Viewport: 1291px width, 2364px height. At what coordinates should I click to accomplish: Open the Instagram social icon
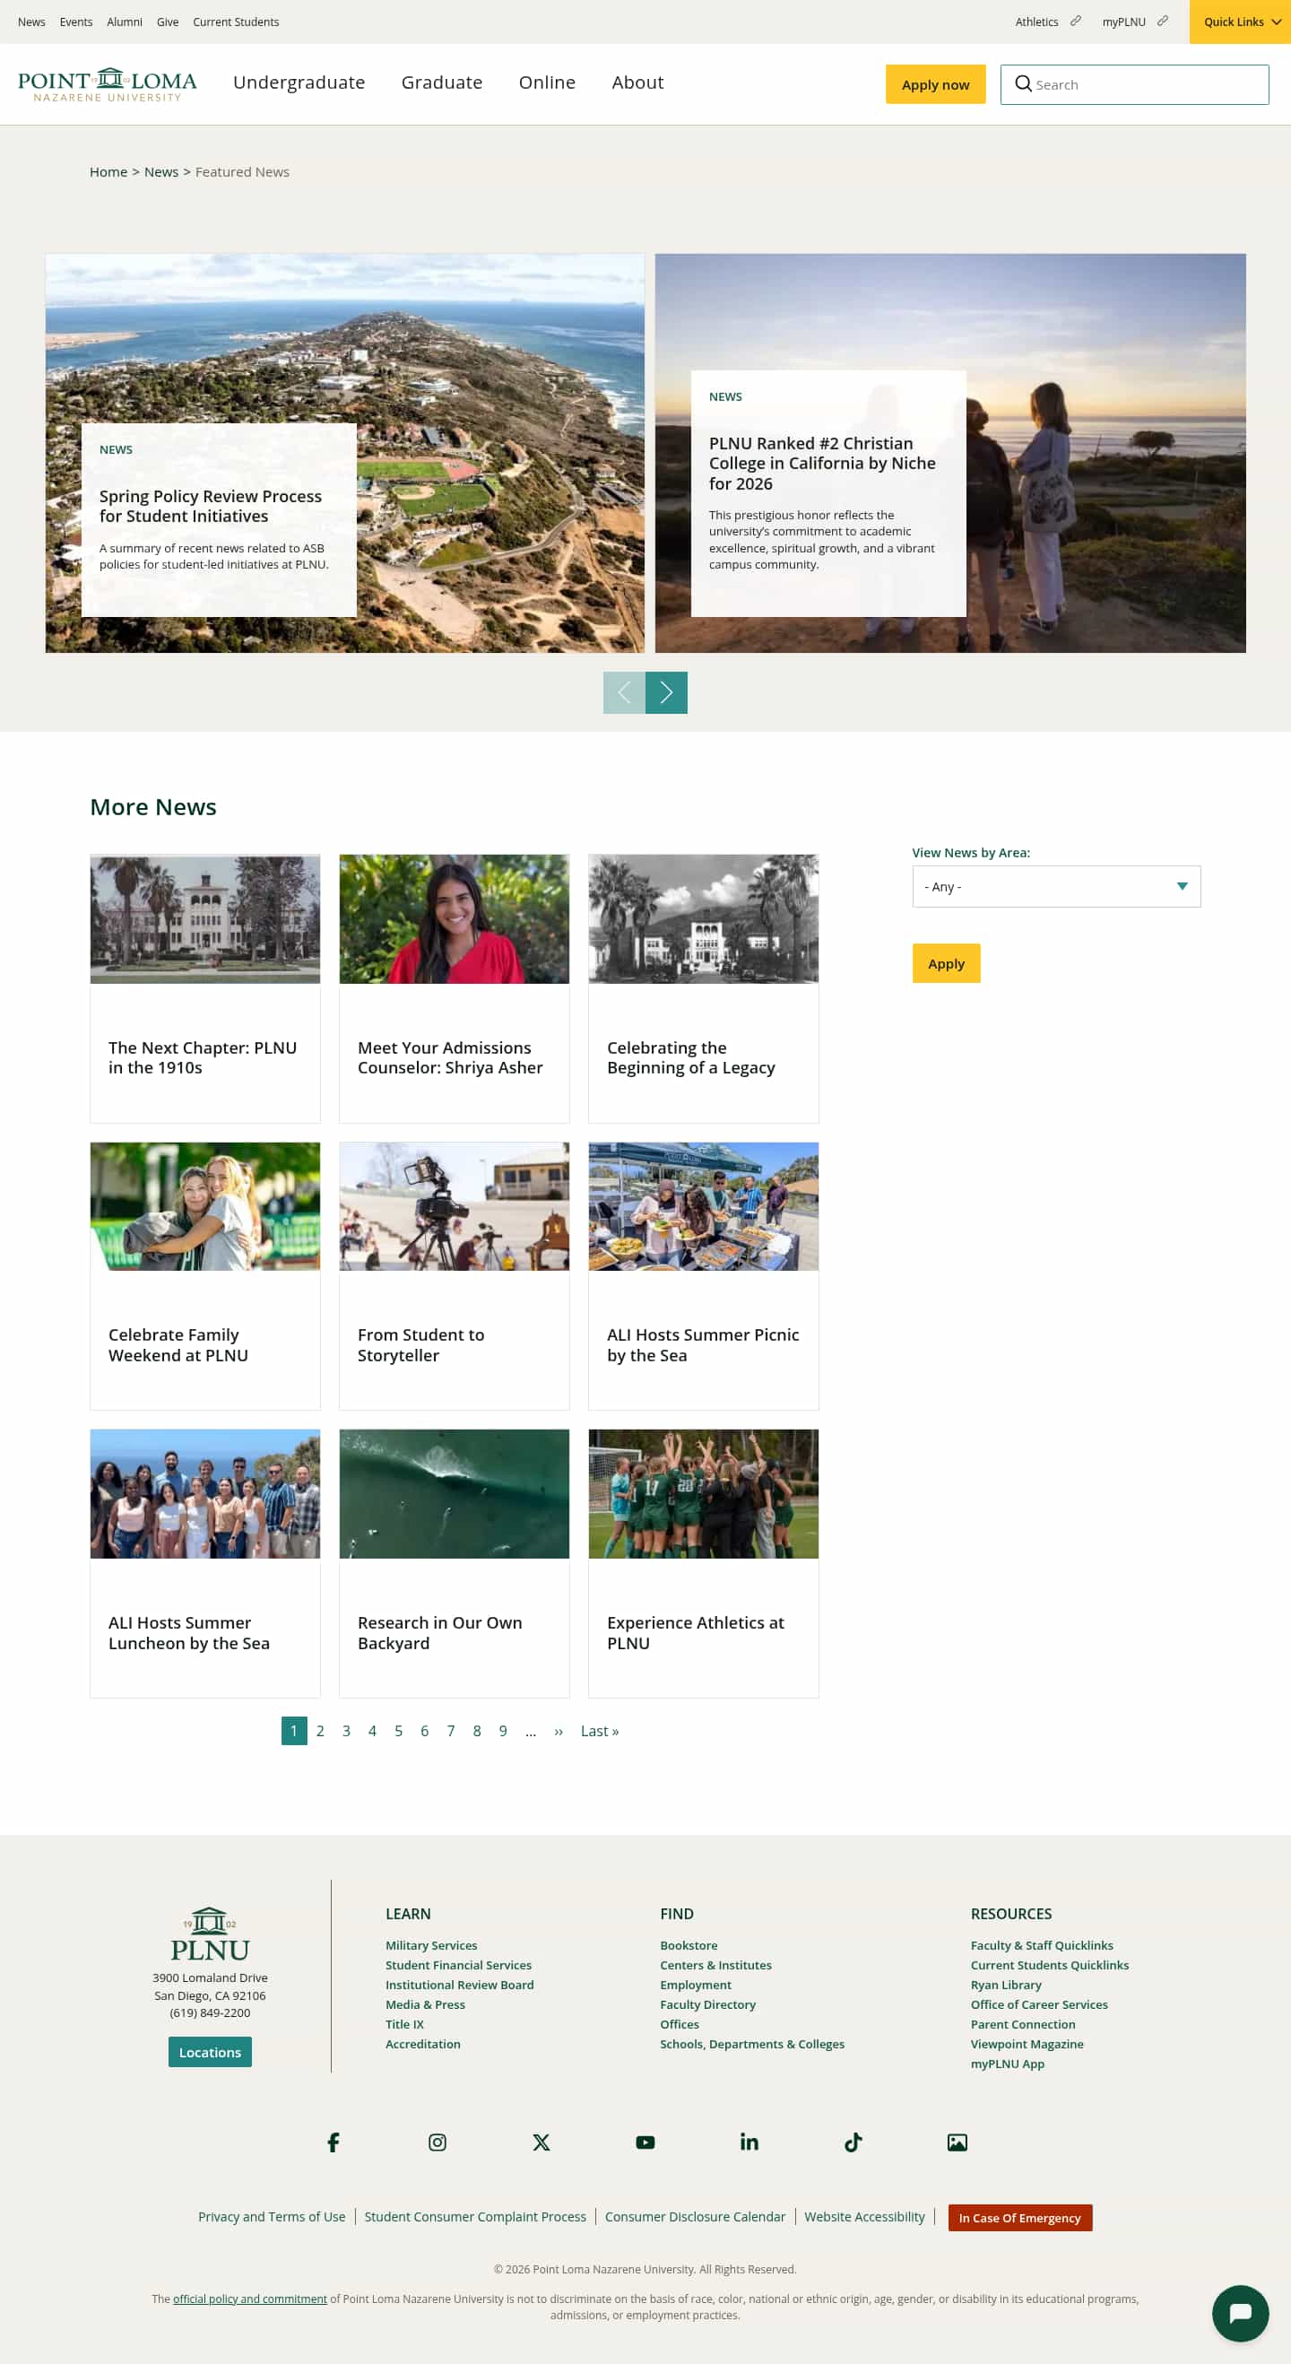[x=438, y=2142]
